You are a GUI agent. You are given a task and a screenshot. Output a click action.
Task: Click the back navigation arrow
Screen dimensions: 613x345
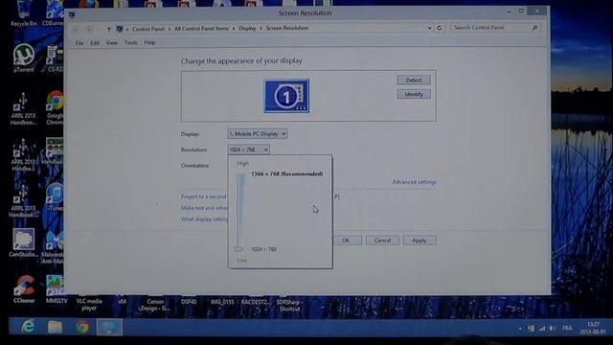[76, 29]
